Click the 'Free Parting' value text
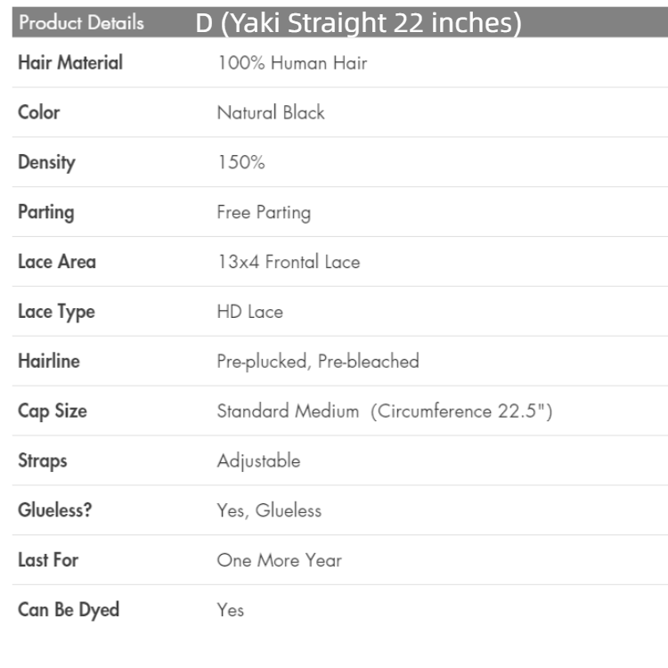 [x=264, y=213]
